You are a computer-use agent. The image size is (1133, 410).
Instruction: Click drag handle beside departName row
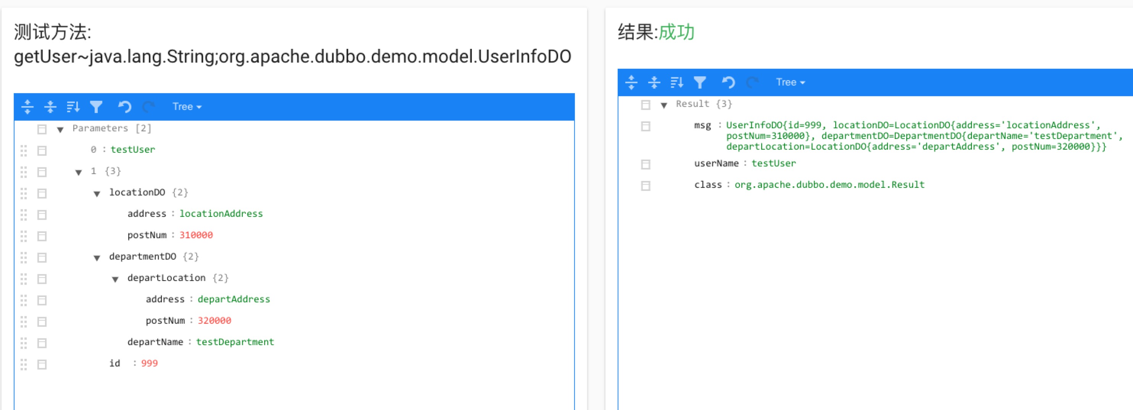coord(24,343)
